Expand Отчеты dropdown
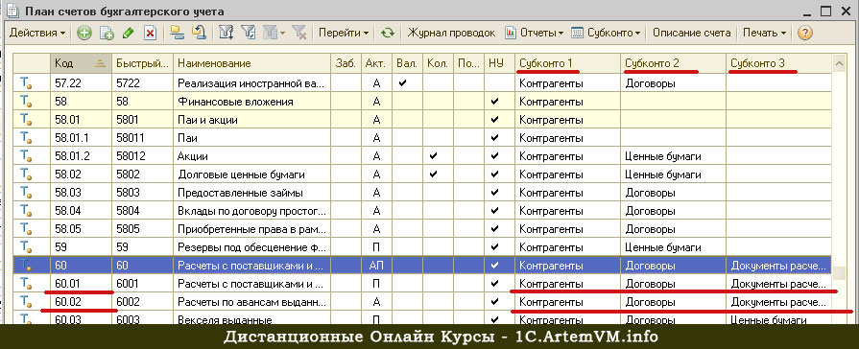859x349 pixels. click(x=535, y=33)
